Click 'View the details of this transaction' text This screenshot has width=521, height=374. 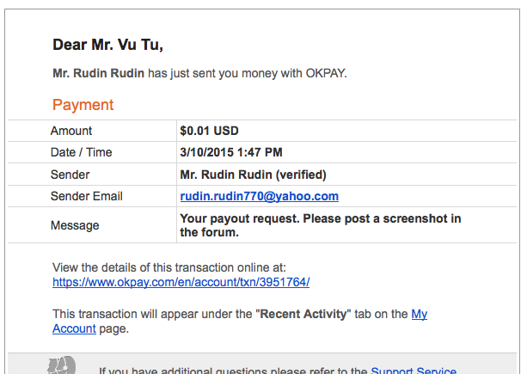coord(169,267)
